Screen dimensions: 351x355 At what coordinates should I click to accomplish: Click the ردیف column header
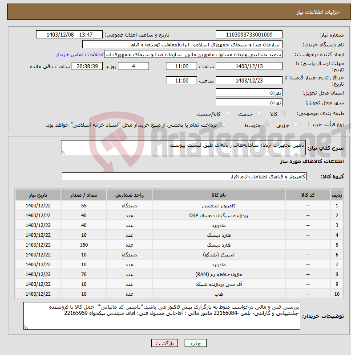tap(337, 195)
